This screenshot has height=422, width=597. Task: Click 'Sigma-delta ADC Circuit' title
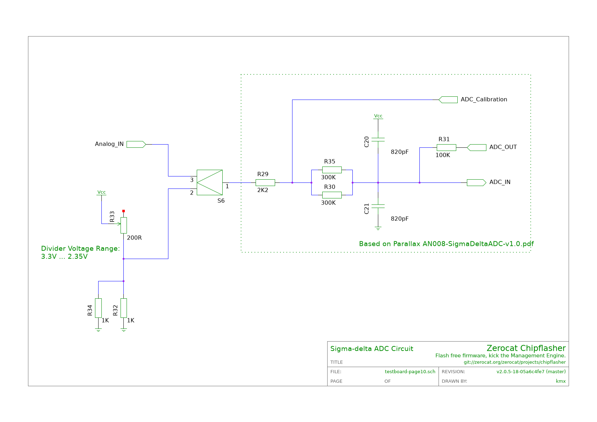tap(372, 349)
